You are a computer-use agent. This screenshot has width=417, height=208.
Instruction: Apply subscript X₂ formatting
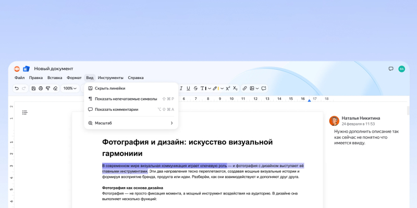pos(235,88)
